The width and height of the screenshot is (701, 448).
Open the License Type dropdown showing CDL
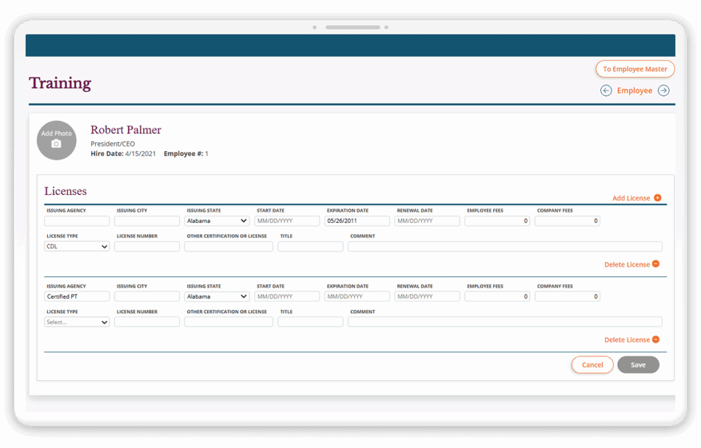tap(76, 246)
